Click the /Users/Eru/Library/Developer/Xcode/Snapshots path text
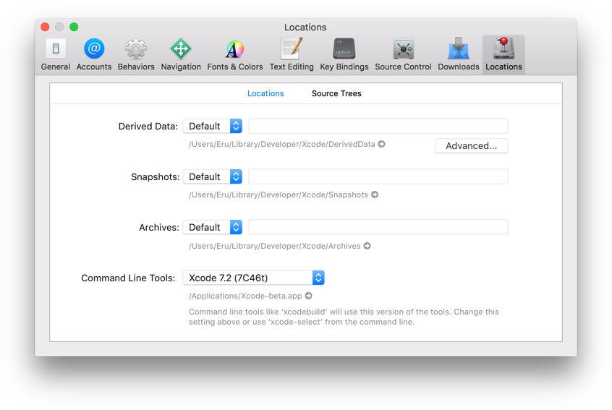Screen dimensions: 612x410 (279, 195)
